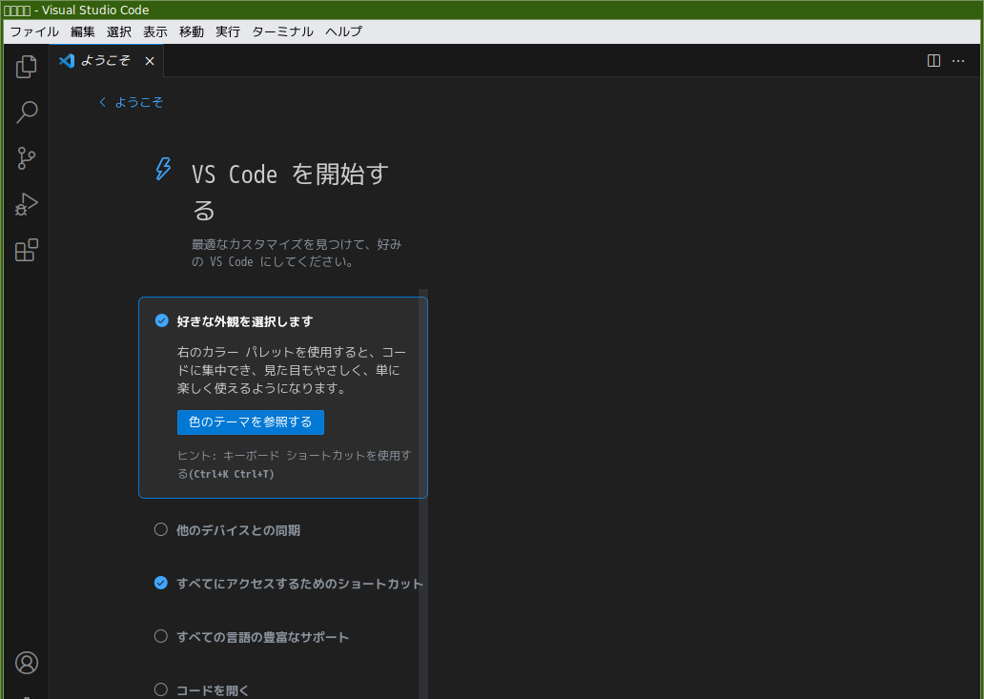Open the 選択 menu
Image resolution: width=984 pixels, height=699 pixels.
pyautogui.click(x=119, y=31)
